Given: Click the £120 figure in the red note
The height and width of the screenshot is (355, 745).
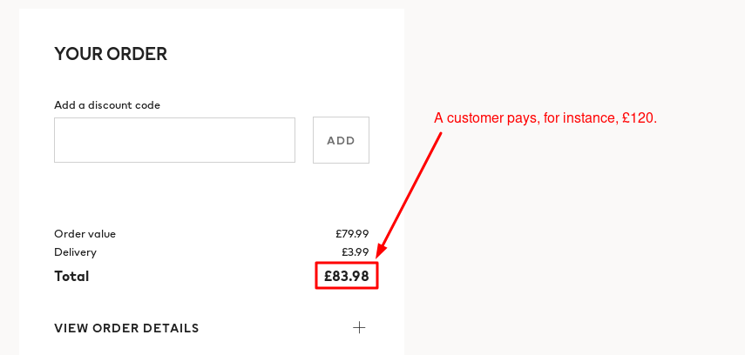Looking at the screenshot, I should point(638,118).
